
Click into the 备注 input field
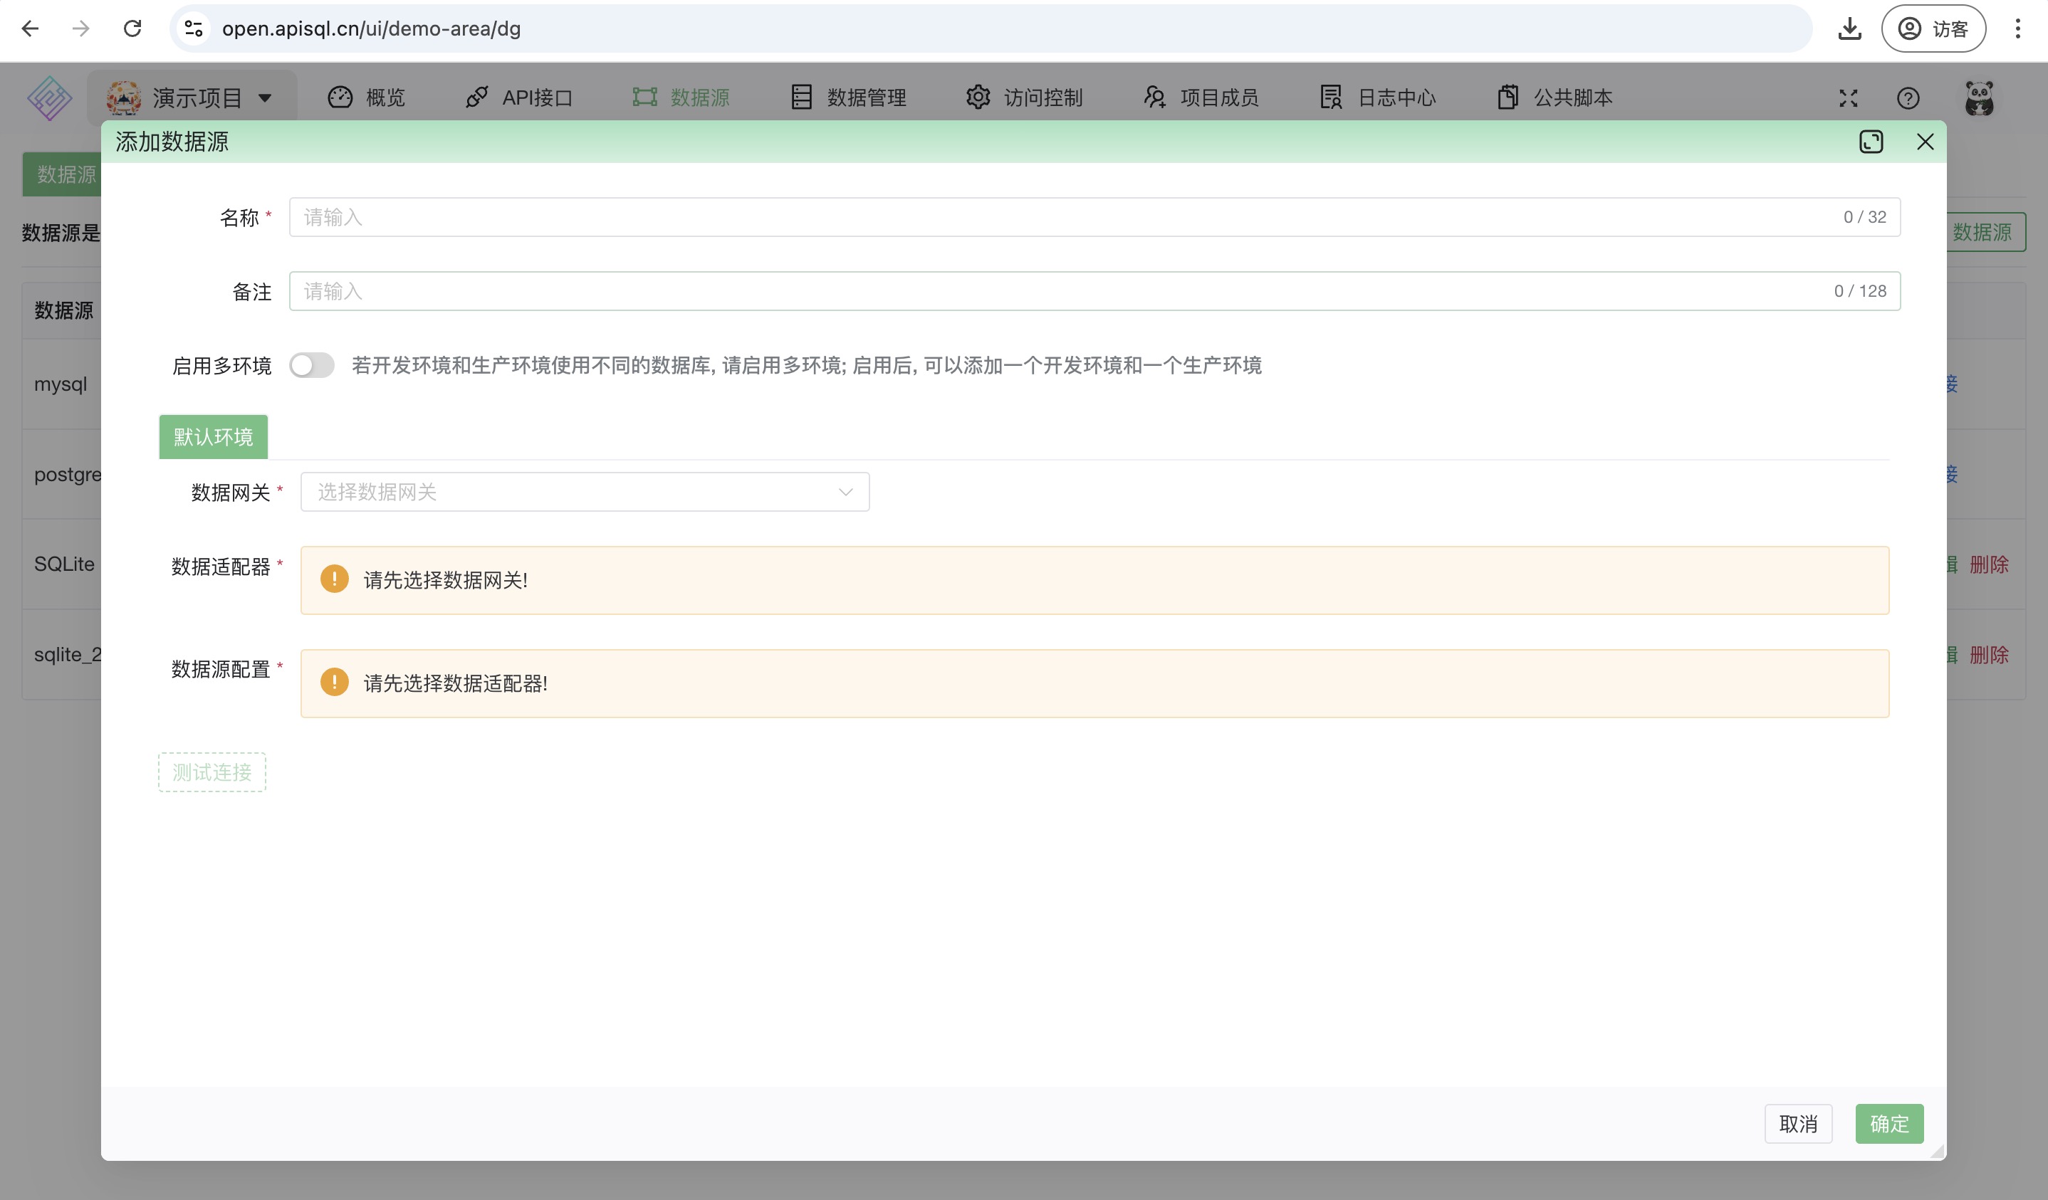pyautogui.click(x=1057, y=292)
